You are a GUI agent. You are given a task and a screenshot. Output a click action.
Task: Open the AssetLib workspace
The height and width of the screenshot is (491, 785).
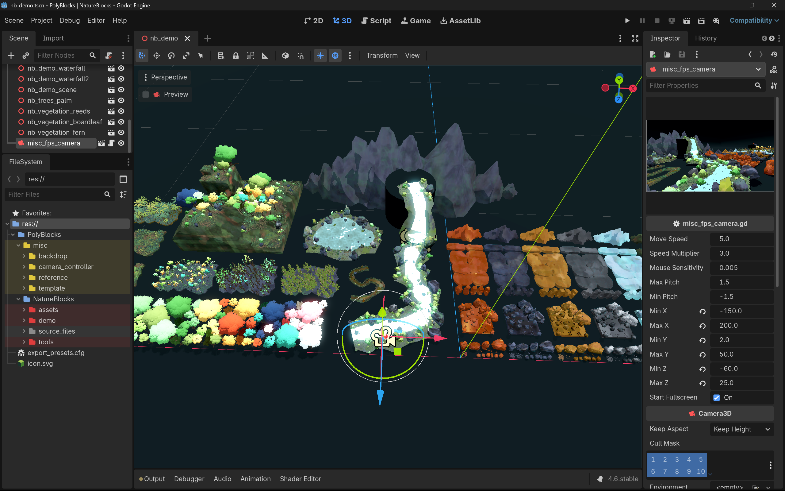(x=460, y=21)
